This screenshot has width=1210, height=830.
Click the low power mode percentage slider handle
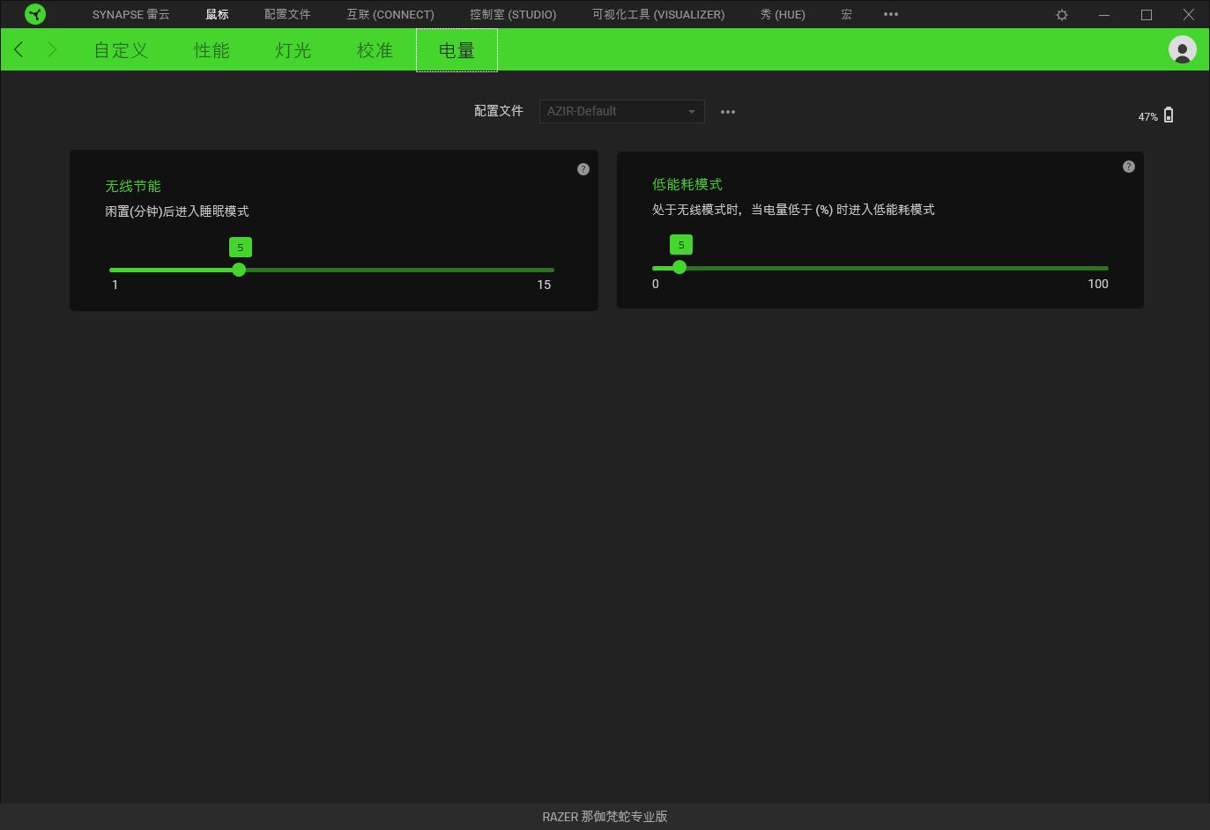point(679,267)
